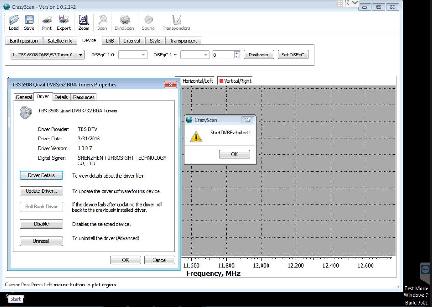Screen dimensions: 432x307
Task: Open the Transponders settings tab
Action: 184,40
